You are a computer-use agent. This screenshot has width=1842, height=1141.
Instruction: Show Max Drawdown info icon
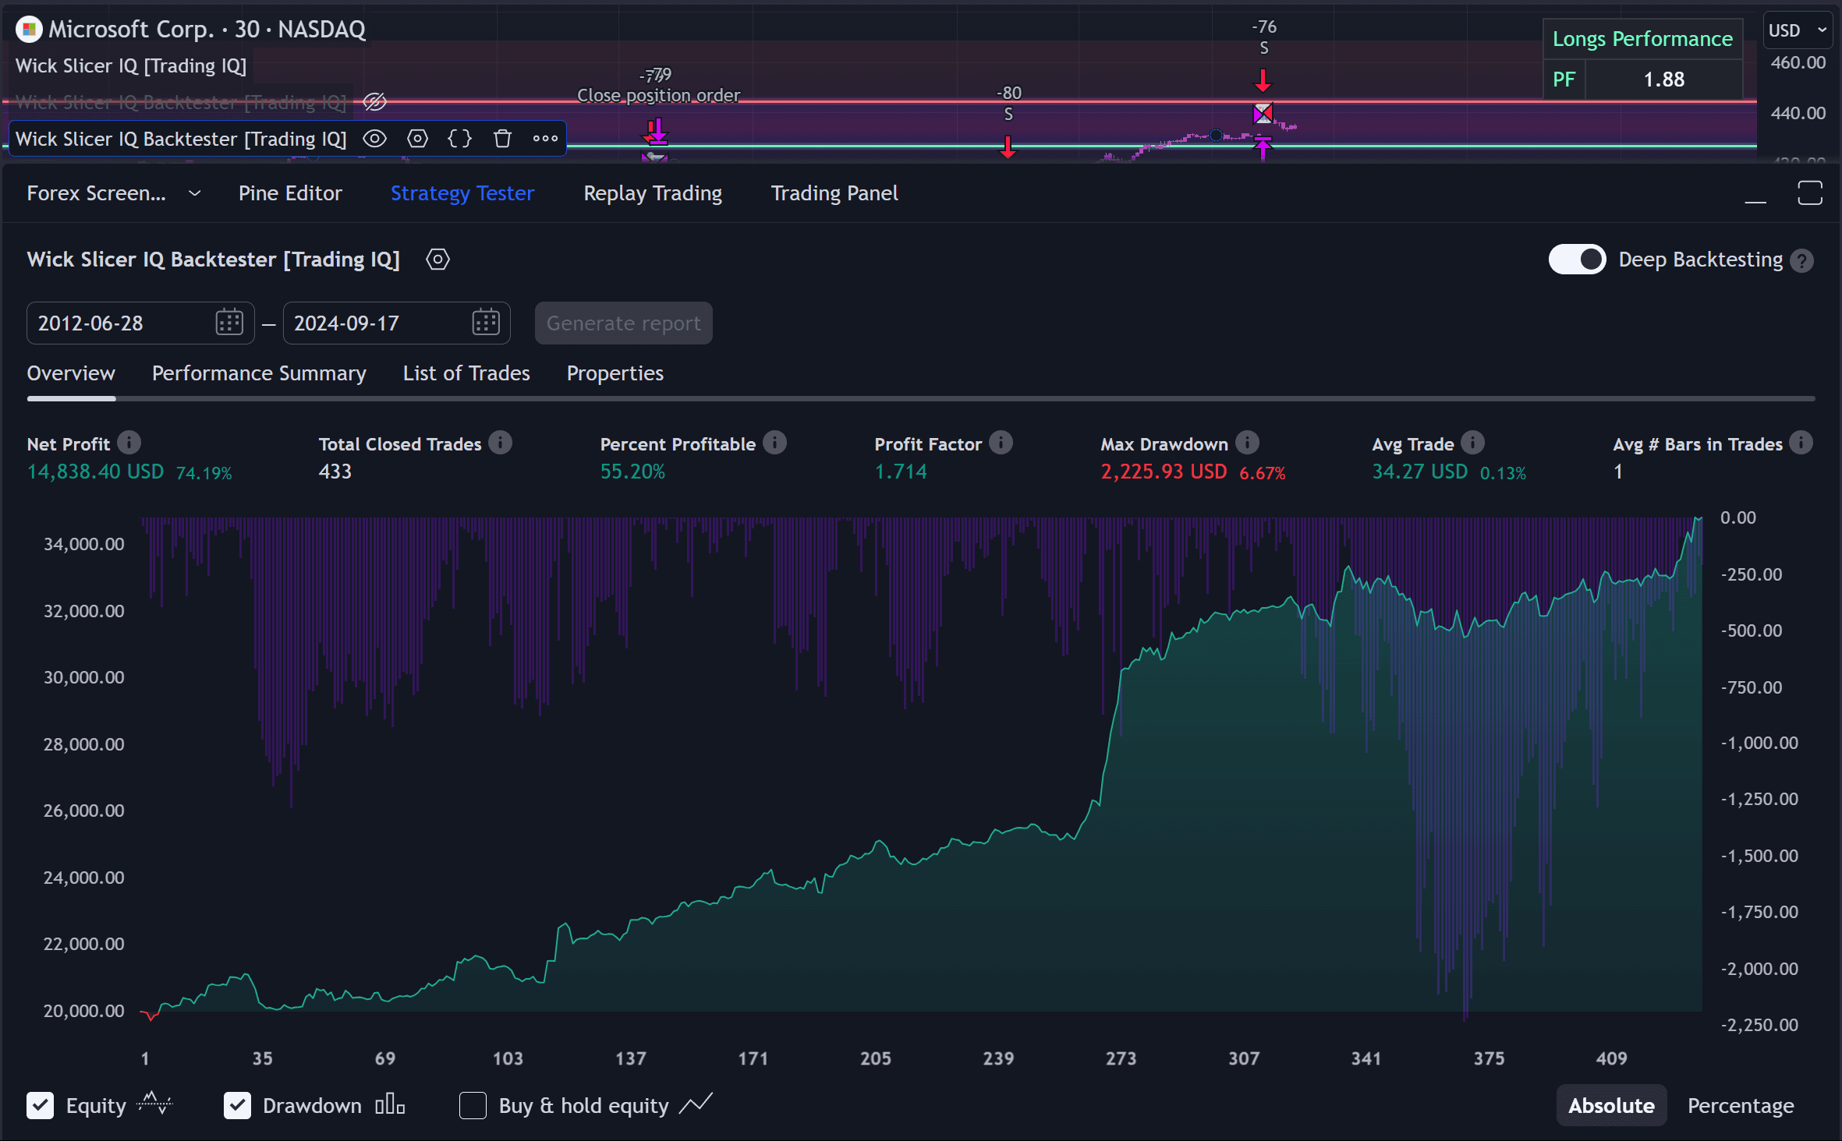click(x=1248, y=443)
